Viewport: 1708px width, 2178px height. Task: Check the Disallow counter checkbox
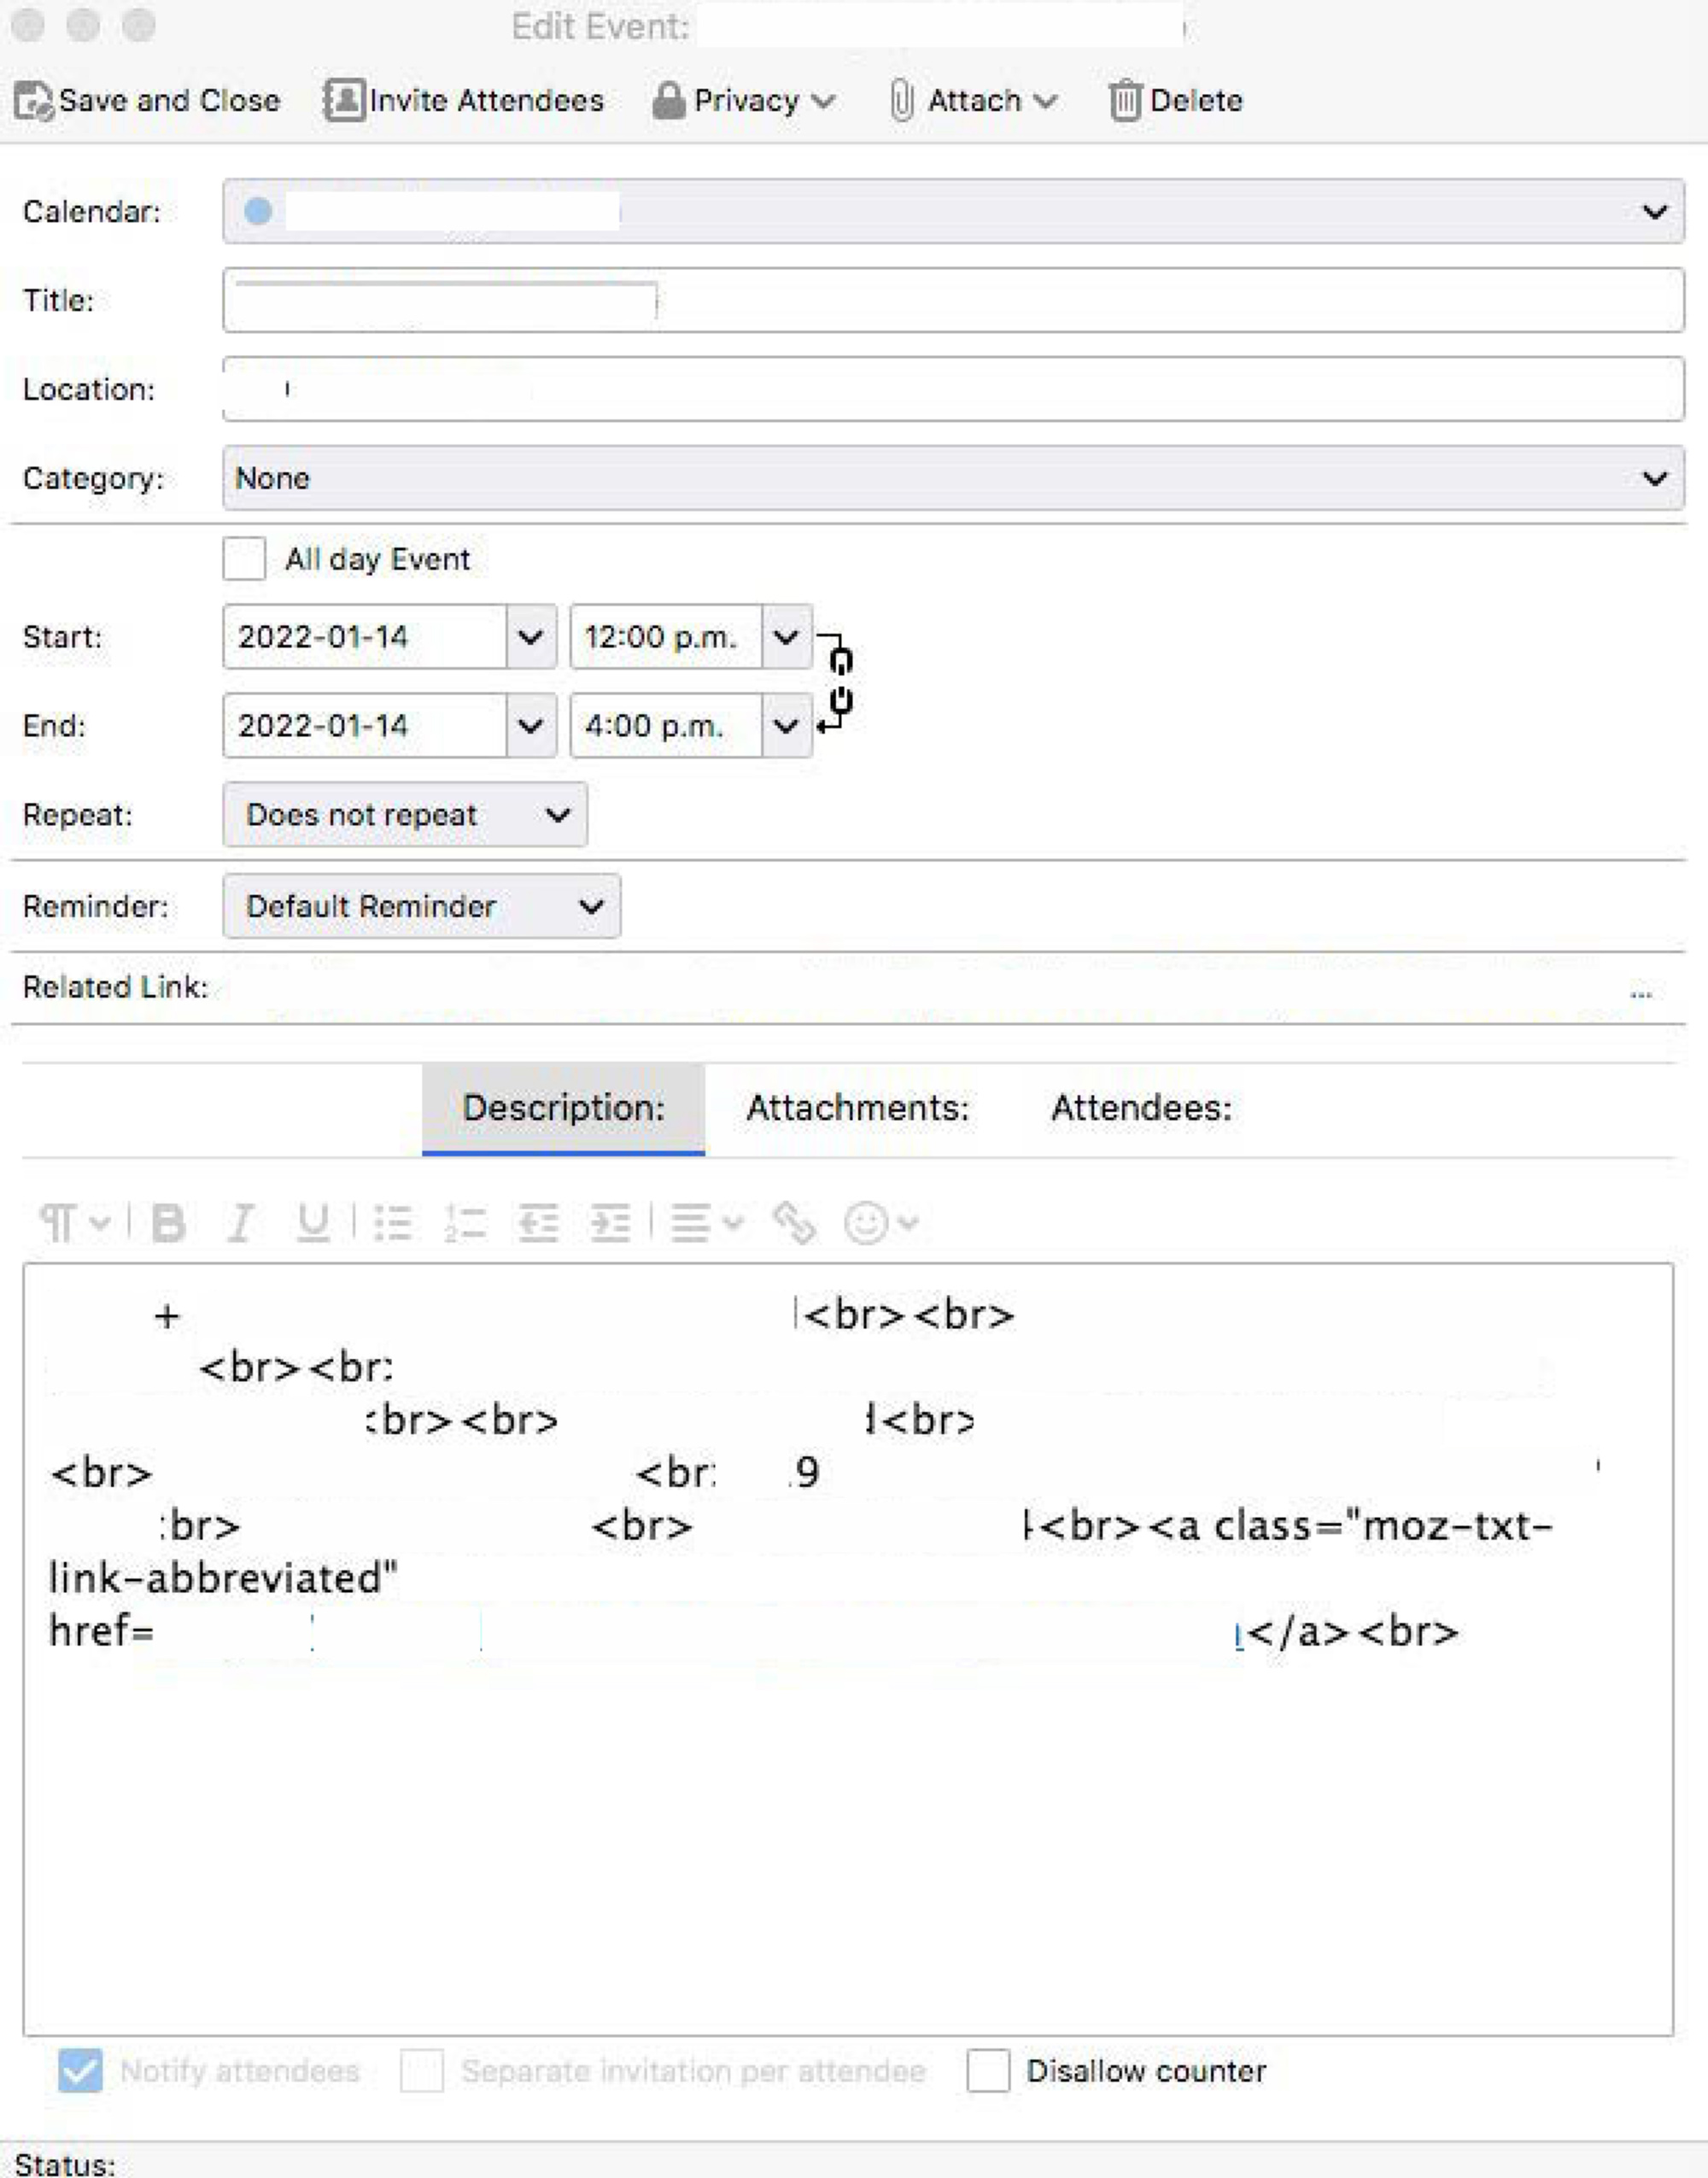pyautogui.click(x=987, y=2070)
